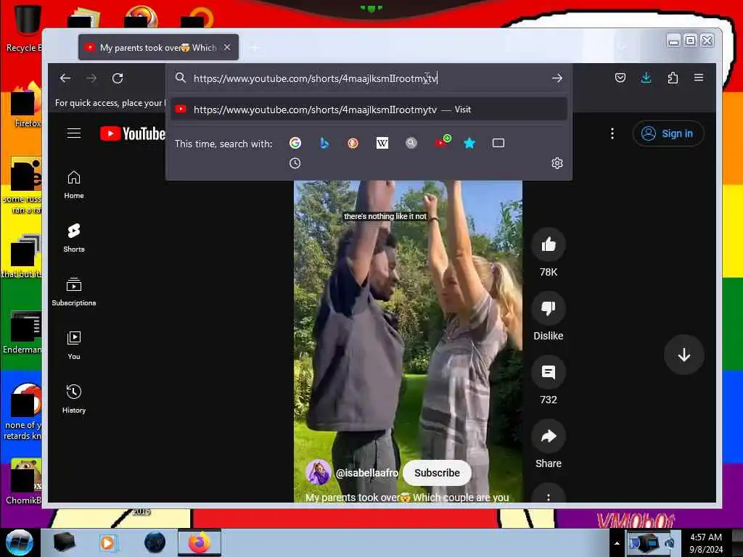Reload the page with the refresh icon
Image resolution: width=743 pixels, height=557 pixels.
pyautogui.click(x=118, y=78)
